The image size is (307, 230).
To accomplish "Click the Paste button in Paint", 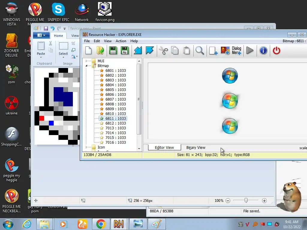I will (x=41, y=49).
